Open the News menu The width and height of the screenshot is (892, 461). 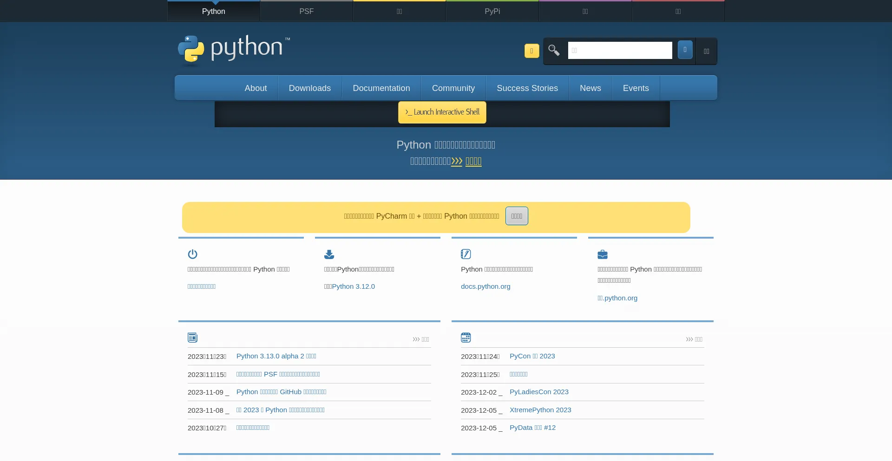tap(590, 88)
